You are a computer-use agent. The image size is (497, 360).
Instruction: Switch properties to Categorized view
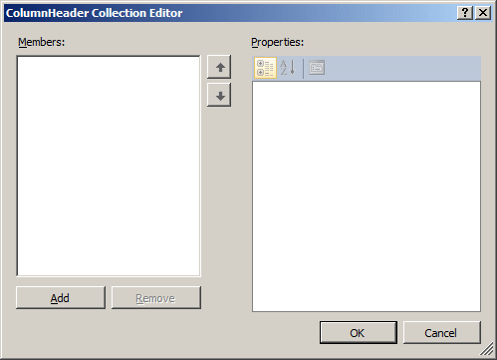point(265,68)
